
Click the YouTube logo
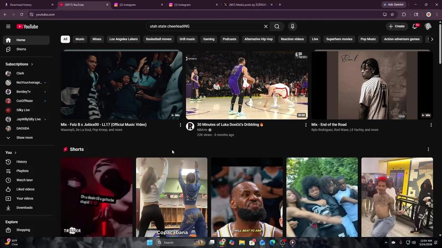coord(27,27)
